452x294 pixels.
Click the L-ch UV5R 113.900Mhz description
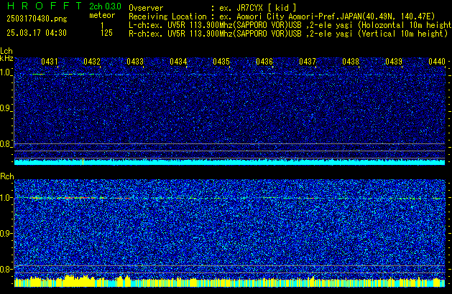click(x=290, y=25)
